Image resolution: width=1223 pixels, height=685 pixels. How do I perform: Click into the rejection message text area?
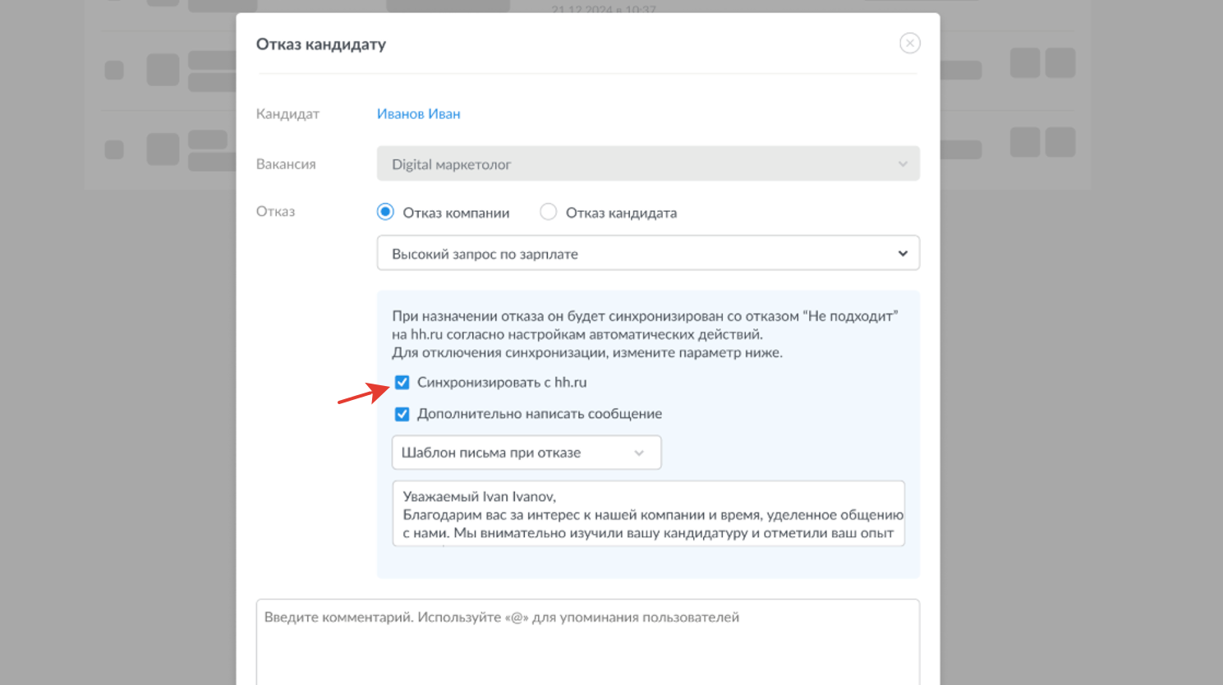tap(648, 514)
